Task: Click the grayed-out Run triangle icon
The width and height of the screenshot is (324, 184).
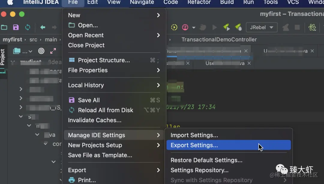Action: (x=215, y=27)
